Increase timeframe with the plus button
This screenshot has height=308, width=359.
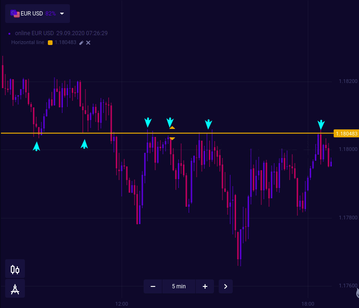click(205, 286)
